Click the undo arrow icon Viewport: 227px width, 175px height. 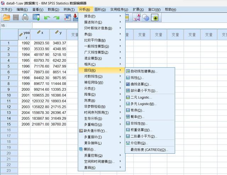coord(47,18)
